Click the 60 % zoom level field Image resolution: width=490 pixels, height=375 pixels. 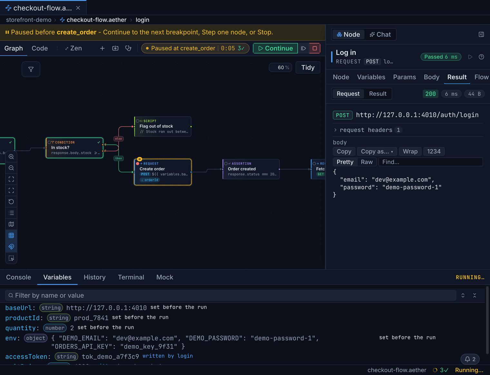point(280,67)
